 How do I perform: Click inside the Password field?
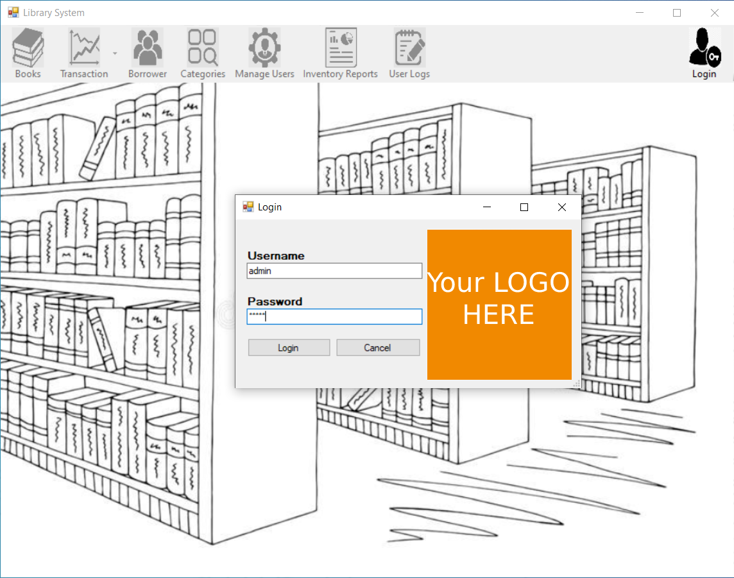pyautogui.click(x=334, y=316)
